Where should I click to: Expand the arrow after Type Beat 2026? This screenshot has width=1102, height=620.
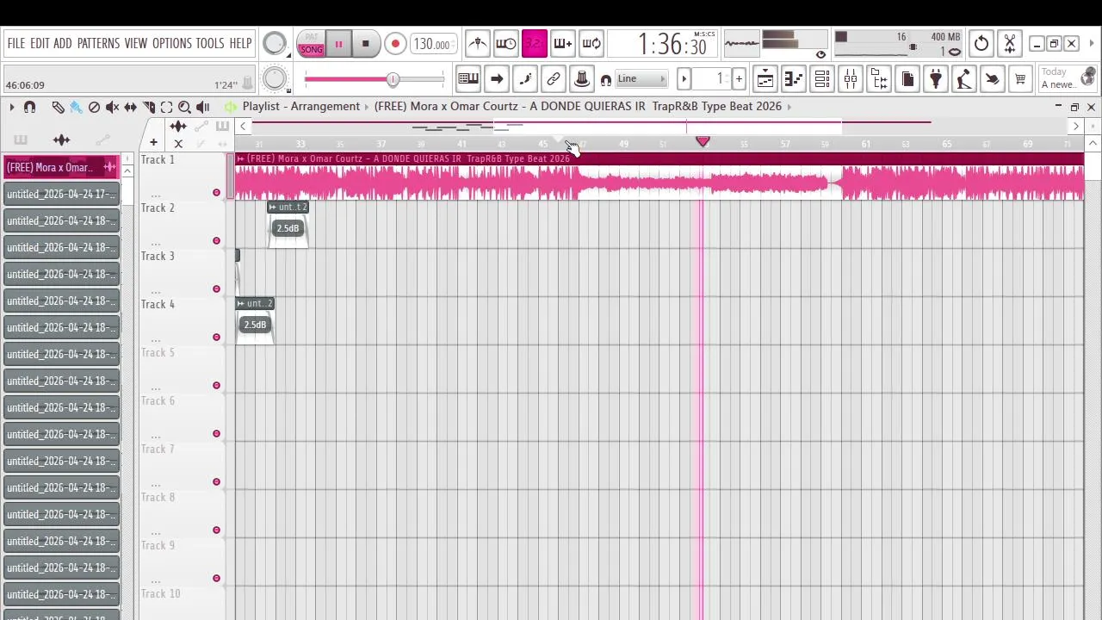[789, 107]
